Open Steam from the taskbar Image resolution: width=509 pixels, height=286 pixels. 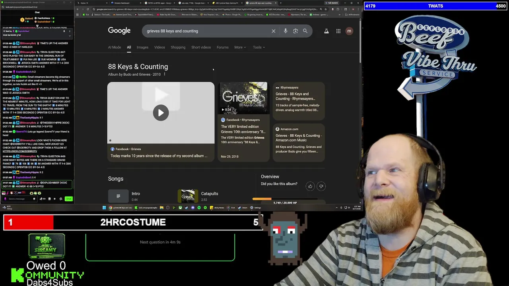coord(242,208)
